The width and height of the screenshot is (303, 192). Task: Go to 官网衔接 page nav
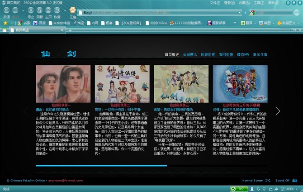pyautogui.click(x=226, y=55)
